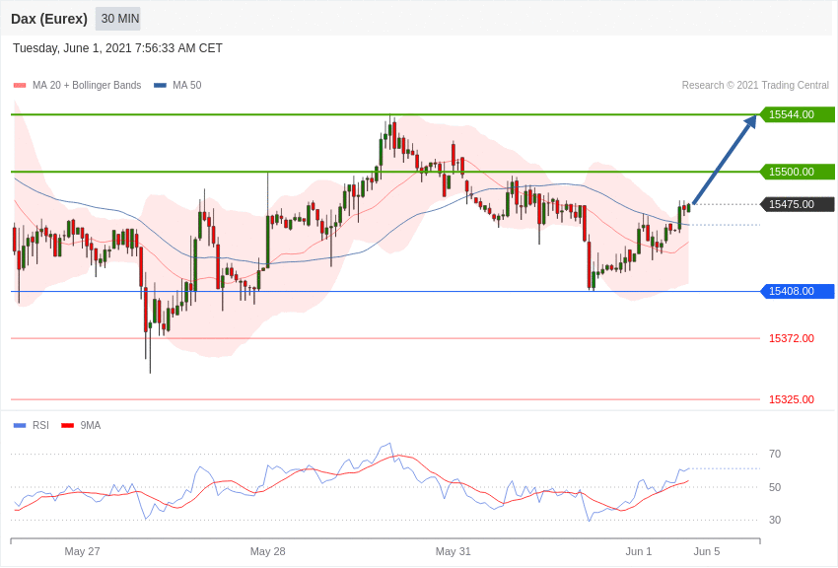Click the 15475.00 current price tag
This screenshot has height=568, width=838.
(797, 204)
